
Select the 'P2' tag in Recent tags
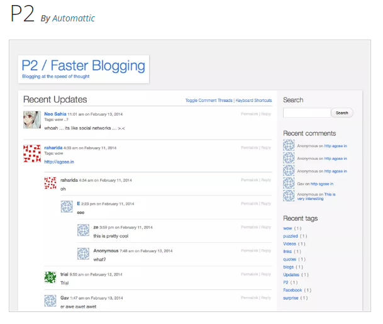[x=286, y=282]
